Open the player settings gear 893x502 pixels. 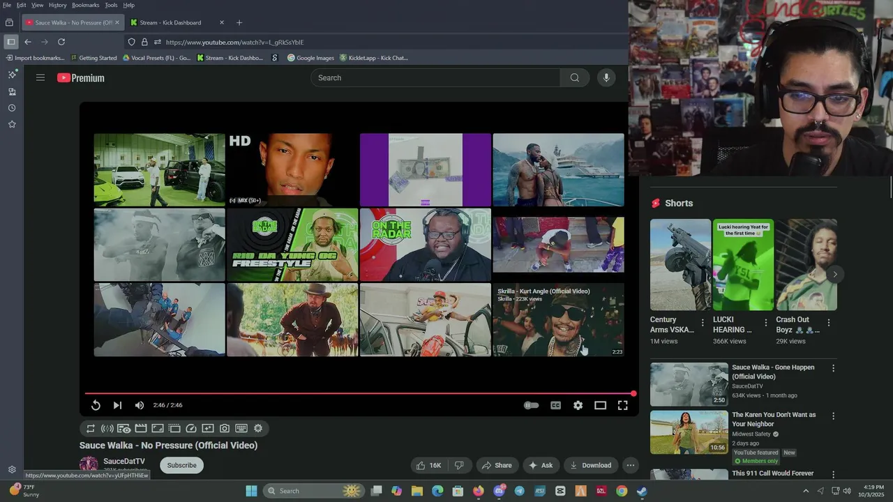pos(578,405)
